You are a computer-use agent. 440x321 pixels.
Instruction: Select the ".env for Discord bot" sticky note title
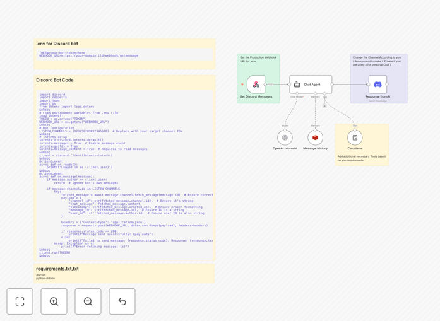pyautogui.click(x=57, y=44)
